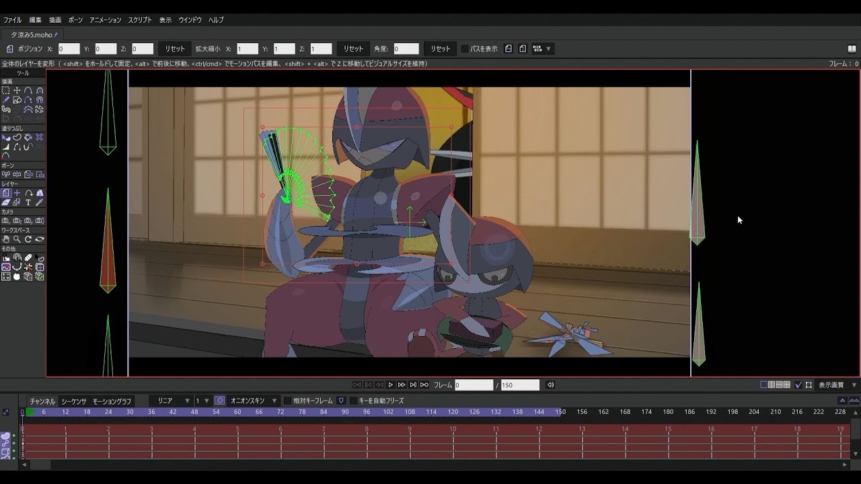This screenshot has height=484, width=861.
Task: Collapse timeline with the up chevron
Action: click(x=841, y=401)
